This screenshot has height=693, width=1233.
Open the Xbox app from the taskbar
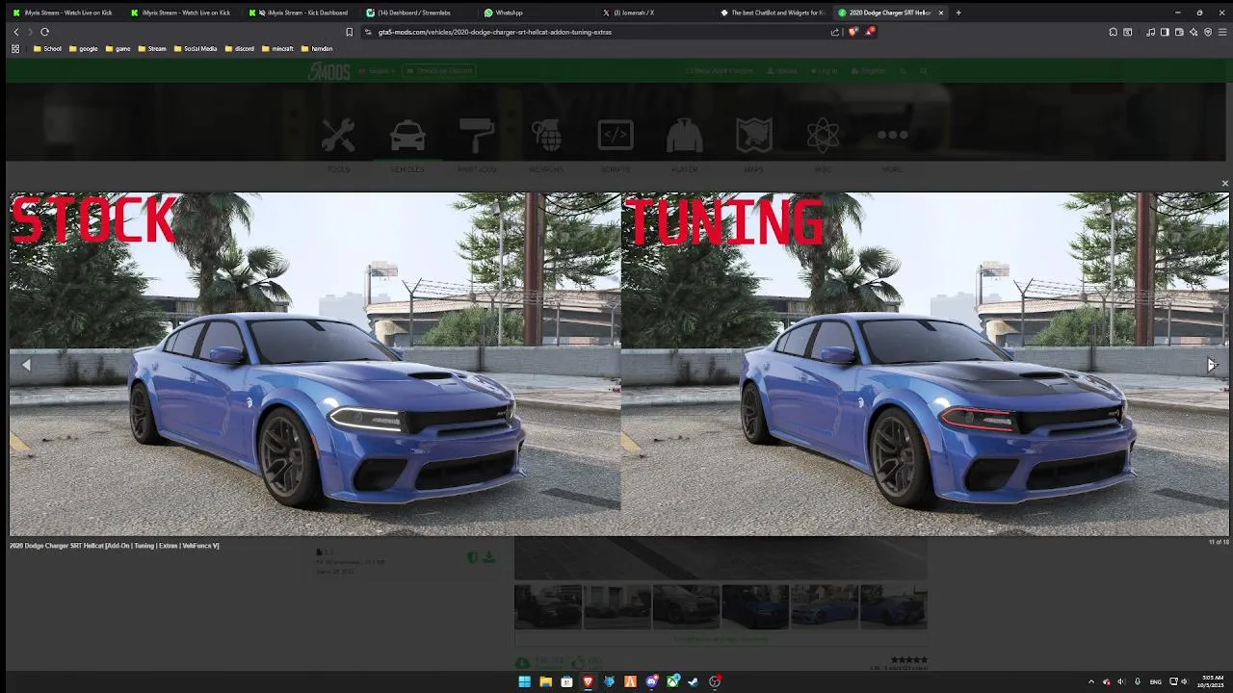click(x=672, y=681)
